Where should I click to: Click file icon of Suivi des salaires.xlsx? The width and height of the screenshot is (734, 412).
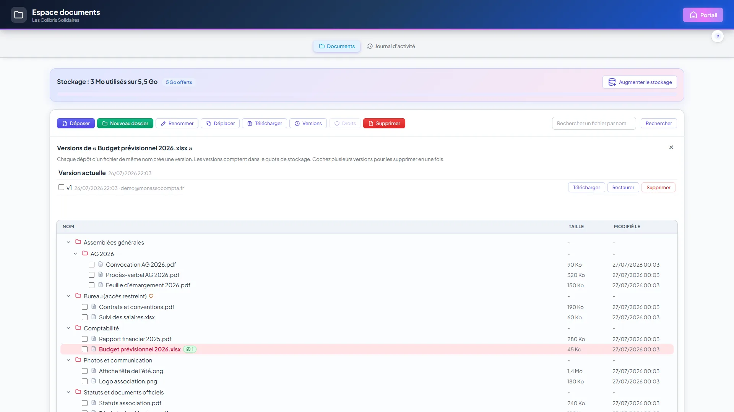(x=94, y=317)
